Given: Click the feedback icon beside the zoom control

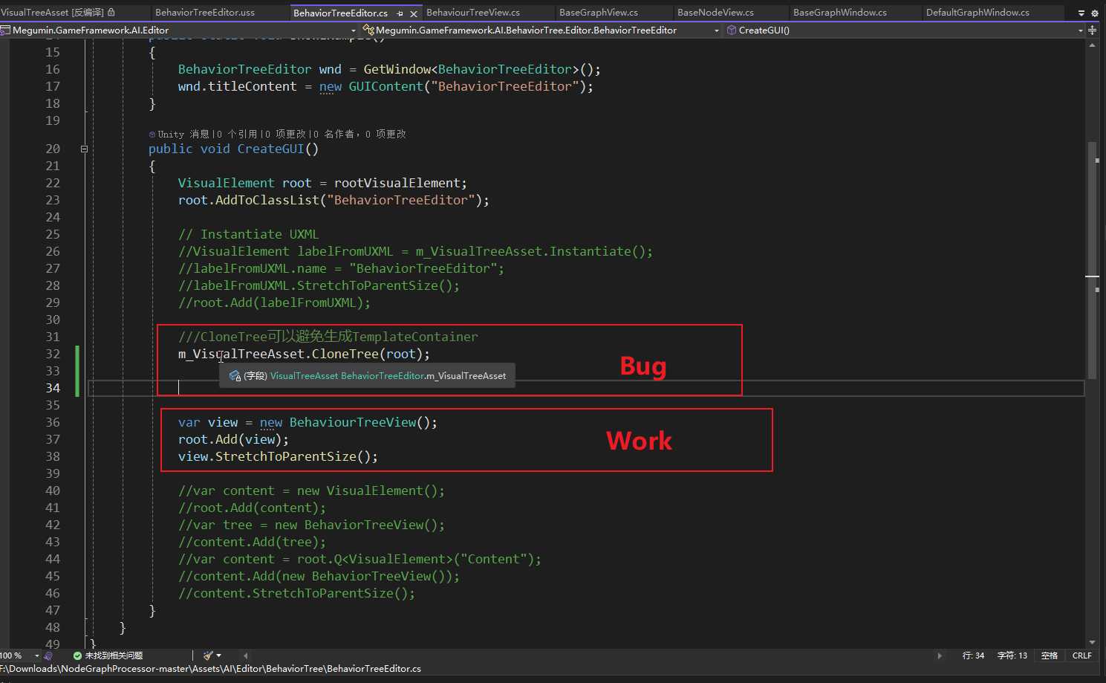Looking at the screenshot, I should 48,656.
